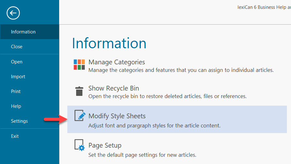Click Exit in the sidebar menu
This screenshot has width=291, height=164.
(15, 136)
